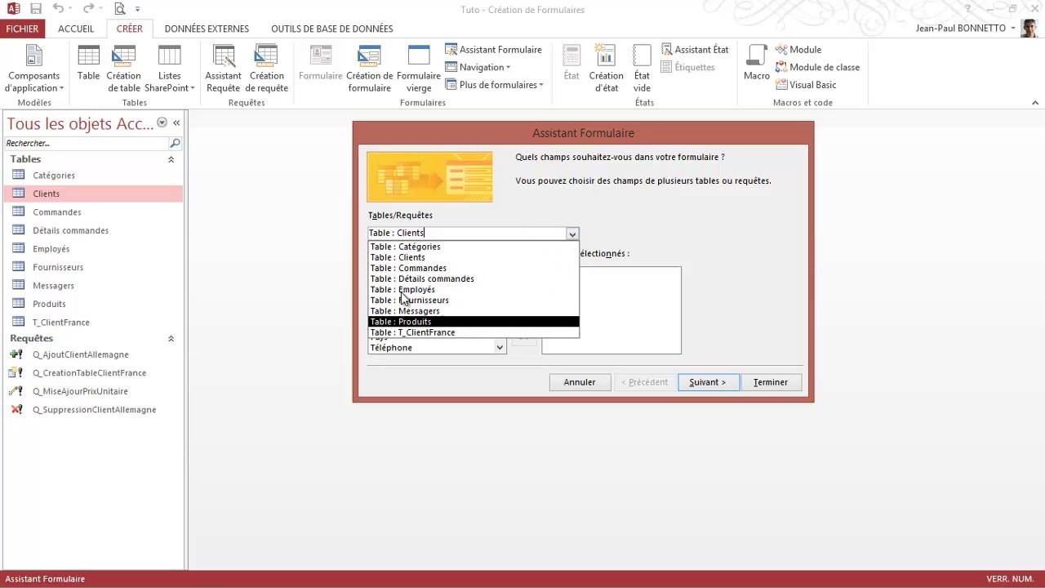
Task: Click Annuler in the wizard
Action: pyautogui.click(x=580, y=382)
